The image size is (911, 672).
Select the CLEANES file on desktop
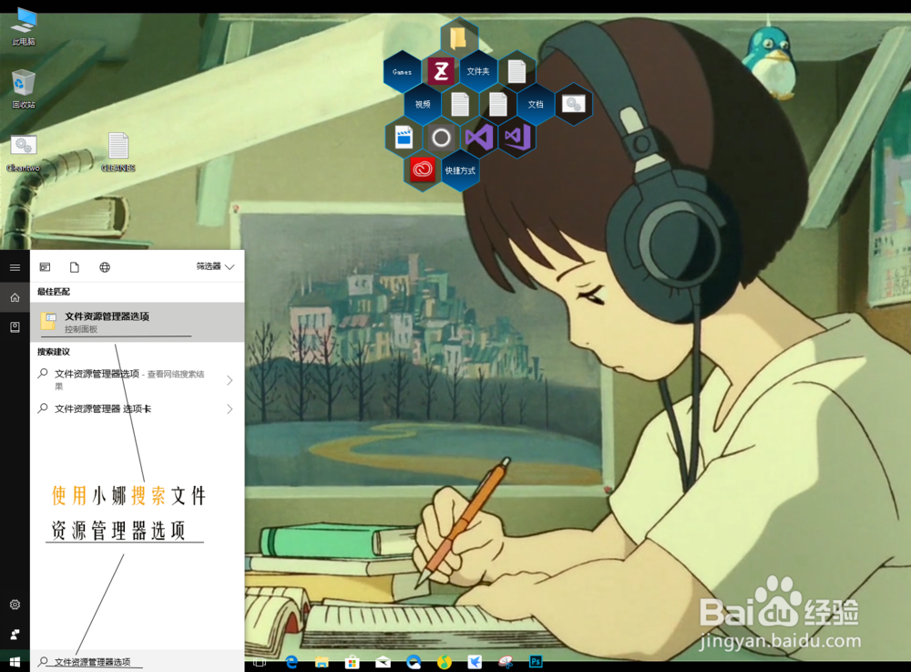118,152
